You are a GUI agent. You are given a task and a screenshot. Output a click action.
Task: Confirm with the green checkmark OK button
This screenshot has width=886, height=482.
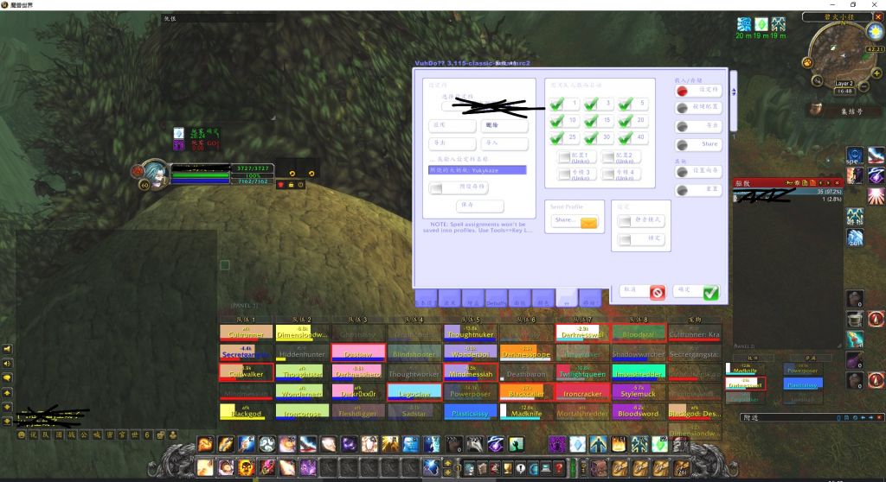click(710, 293)
